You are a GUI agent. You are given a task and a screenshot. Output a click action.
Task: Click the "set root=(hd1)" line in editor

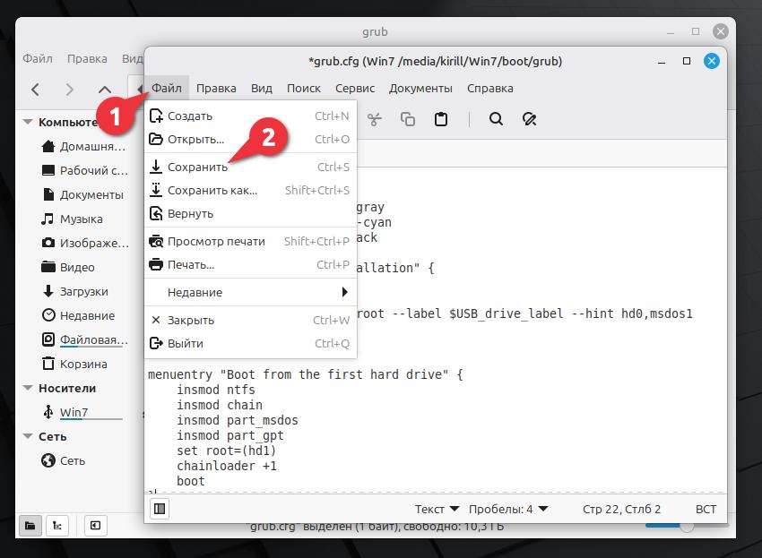point(227,451)
